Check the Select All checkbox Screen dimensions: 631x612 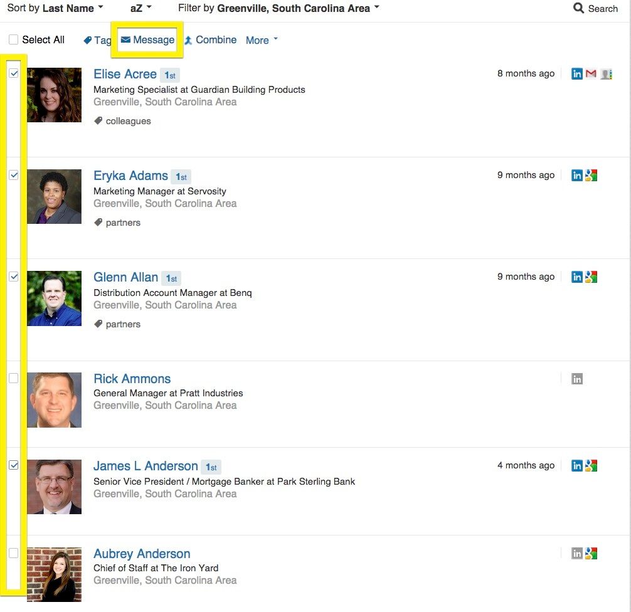point(14,40)
